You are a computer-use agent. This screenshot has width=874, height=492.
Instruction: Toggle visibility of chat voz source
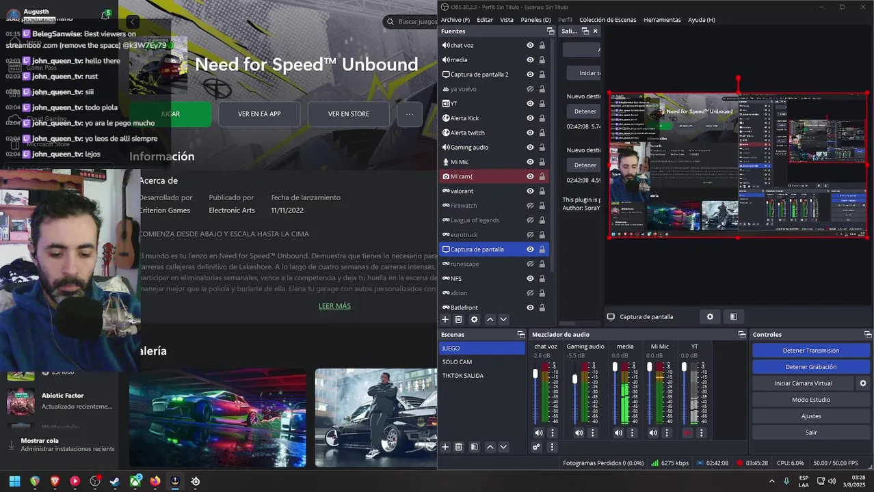[x=530, y=45]
